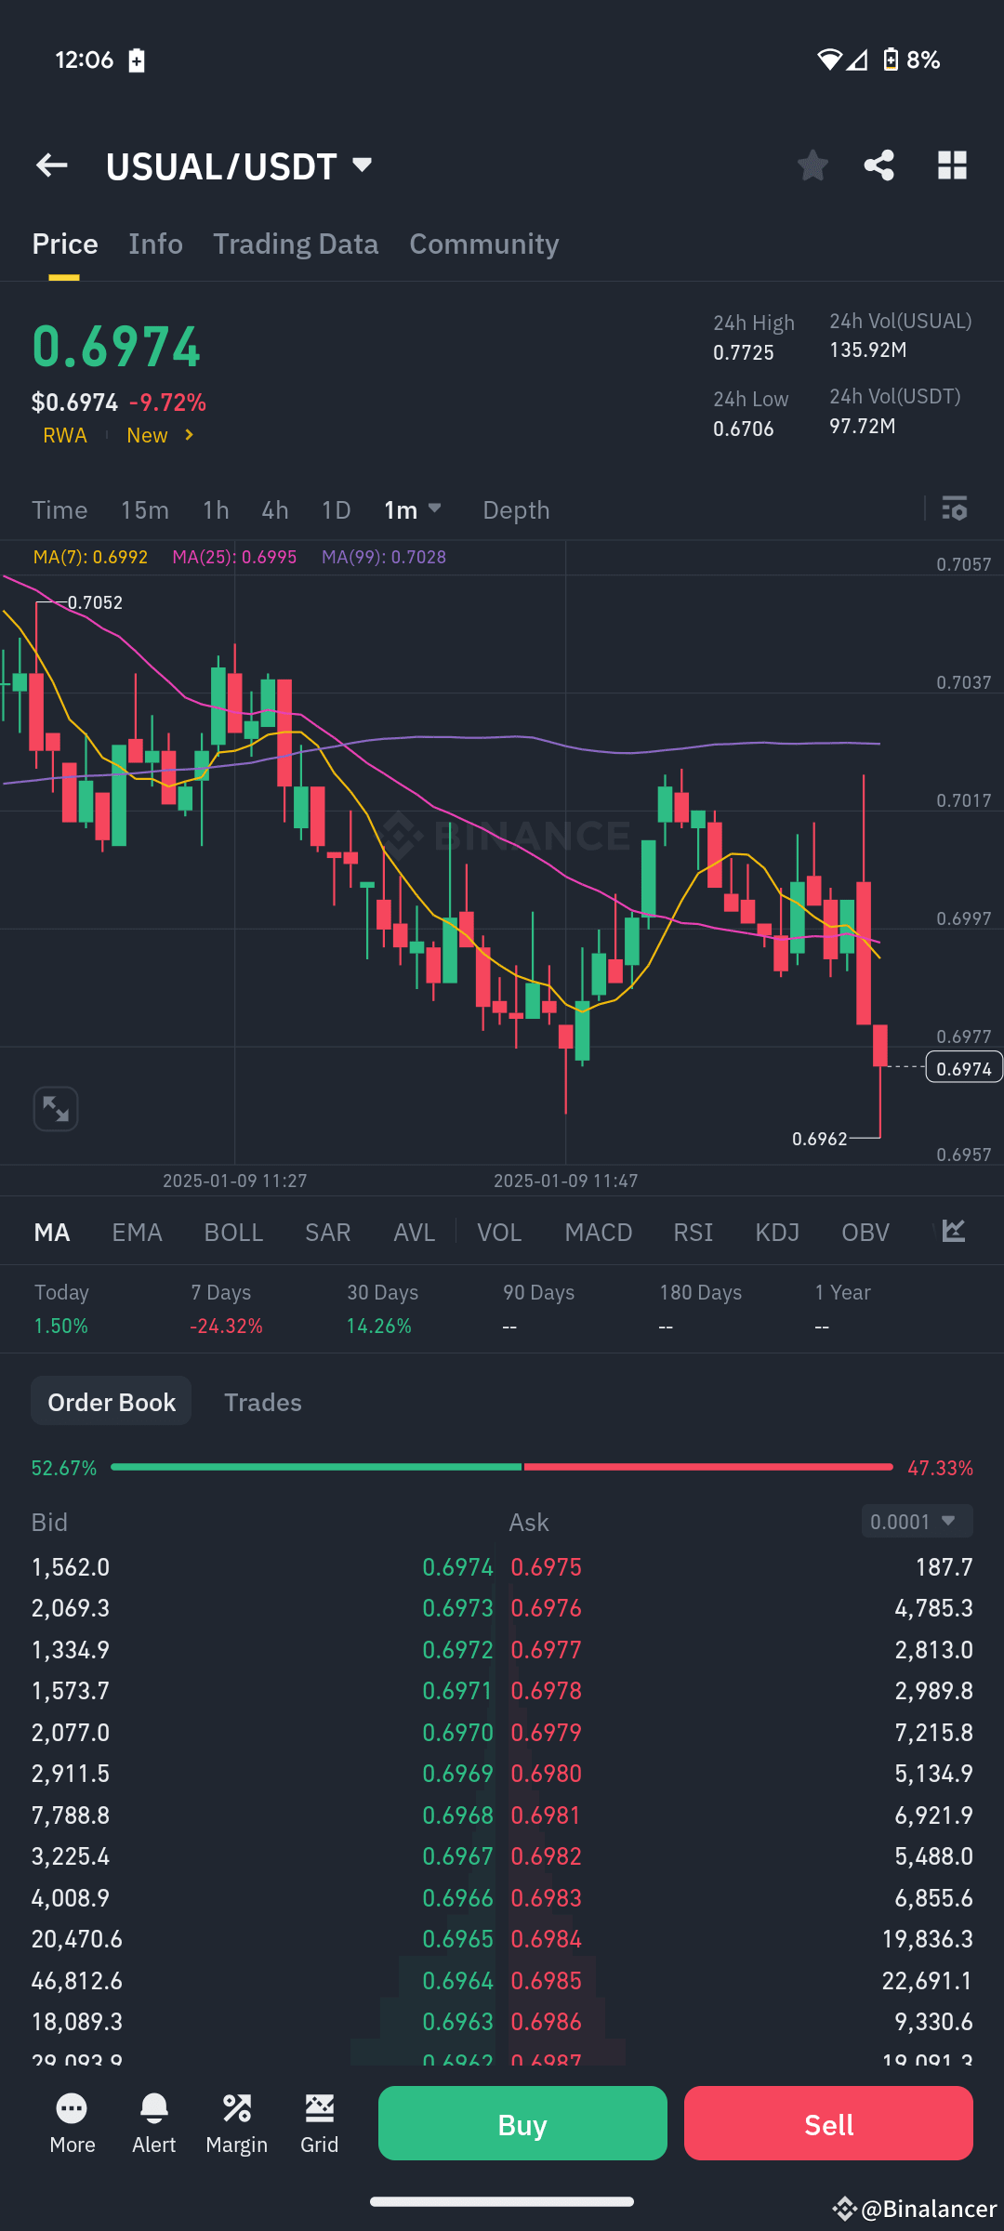Add USUAL/USDT to favorites with star
This screenshot has height=2231, width=1004.
pyautogui.click(x=812, y=165)
